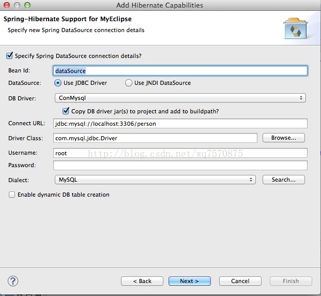321x296 pixels.
Task: Click the Dialect: label
Action: pyautogui.click(x=19, y=180)
